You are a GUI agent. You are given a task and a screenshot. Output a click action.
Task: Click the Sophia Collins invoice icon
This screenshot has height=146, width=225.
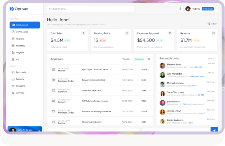(53, 122)
